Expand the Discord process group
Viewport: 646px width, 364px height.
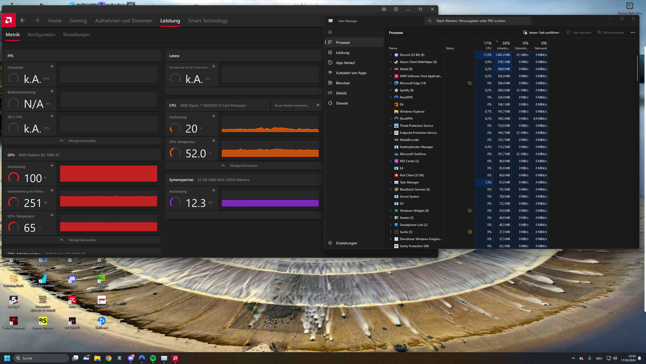(x=391, y=55)
